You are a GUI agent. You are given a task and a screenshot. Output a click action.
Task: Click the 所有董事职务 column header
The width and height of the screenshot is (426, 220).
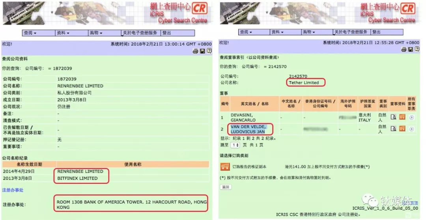pos(411,104)
